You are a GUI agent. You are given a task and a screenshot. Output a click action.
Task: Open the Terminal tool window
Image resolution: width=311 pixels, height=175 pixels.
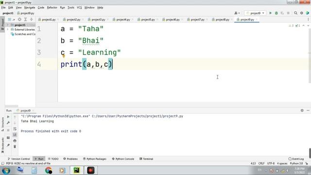[x=146, y=159]
